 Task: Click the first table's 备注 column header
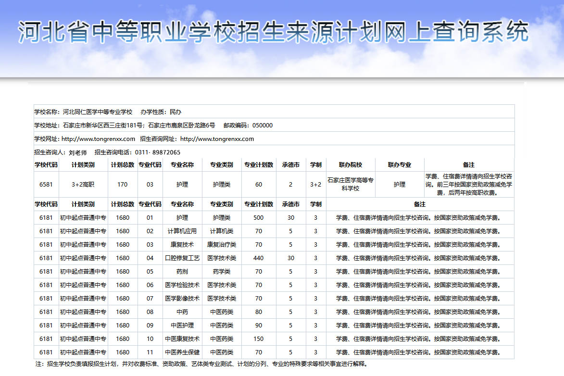coord(469,165)
